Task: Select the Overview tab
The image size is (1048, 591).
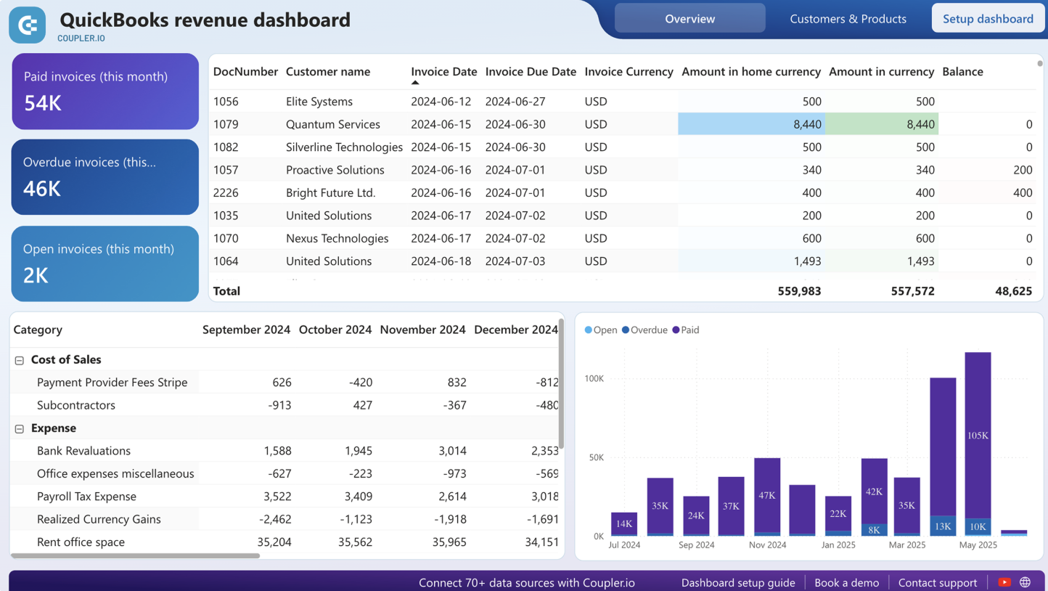Action: pyautogui.click(x=689, y=18)
